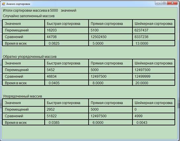Select the cell with value 2952
Screen dimensions: 180x141
tap(67, 110)
